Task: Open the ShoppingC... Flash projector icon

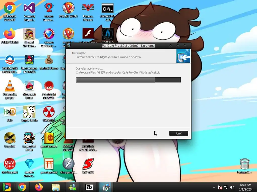Action: click(x=68, y=163)
